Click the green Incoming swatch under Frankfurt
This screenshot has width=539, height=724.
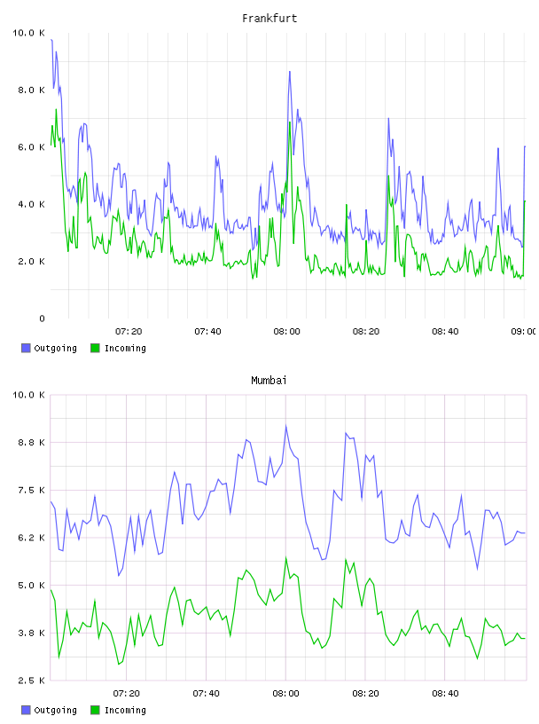(95, 348)
